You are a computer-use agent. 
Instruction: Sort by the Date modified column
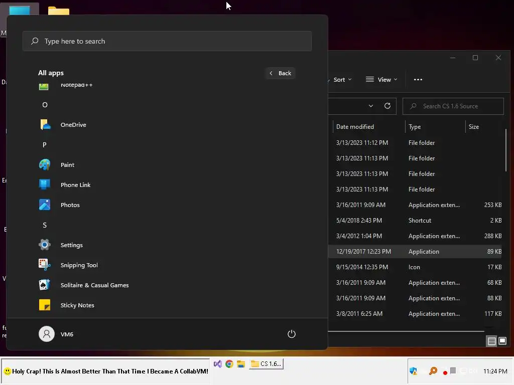[355, 127]
